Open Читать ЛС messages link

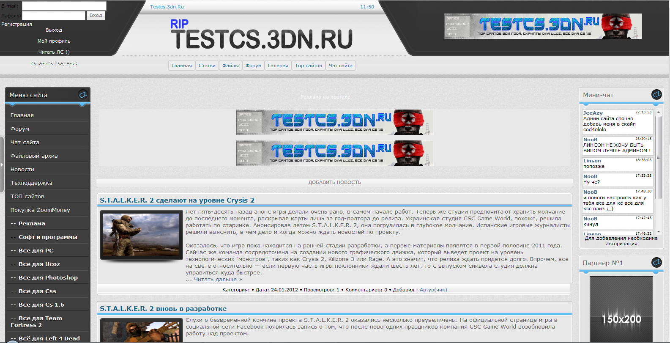pyautogui.click(x=54, y=52)
